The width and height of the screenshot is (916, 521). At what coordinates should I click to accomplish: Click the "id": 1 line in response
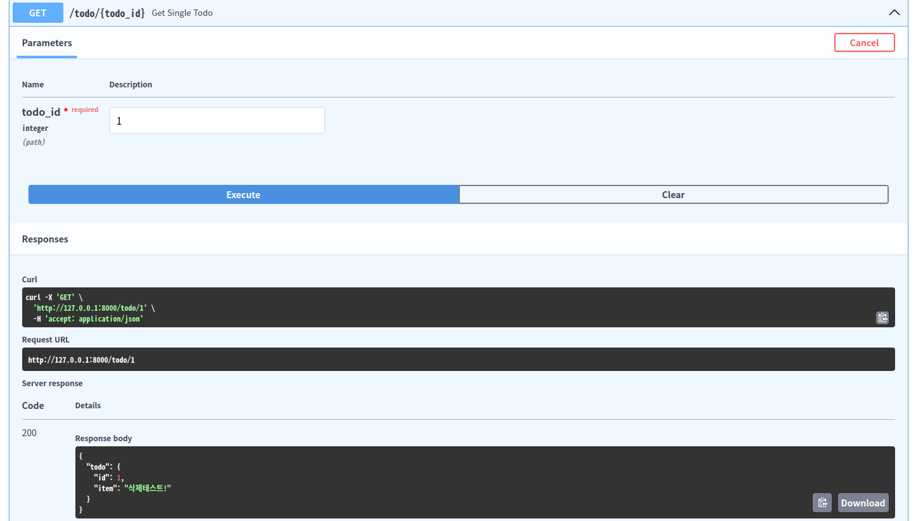pyautogui.click(x=109, y=477)
